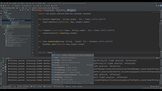Screen dimensions: 162x91
Task: Choose TypeNotPresentException completion suggestion
Action: 73,75
